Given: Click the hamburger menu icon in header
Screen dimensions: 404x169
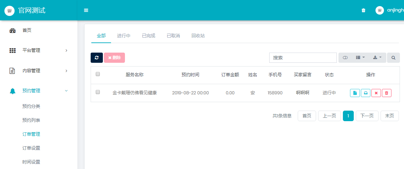Looking at the screenshot, I should (x=86, y=10).
